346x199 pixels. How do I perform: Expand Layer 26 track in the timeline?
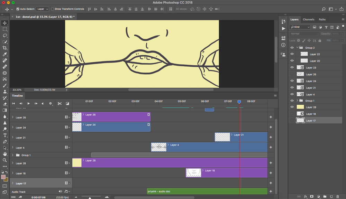point(13,117)
